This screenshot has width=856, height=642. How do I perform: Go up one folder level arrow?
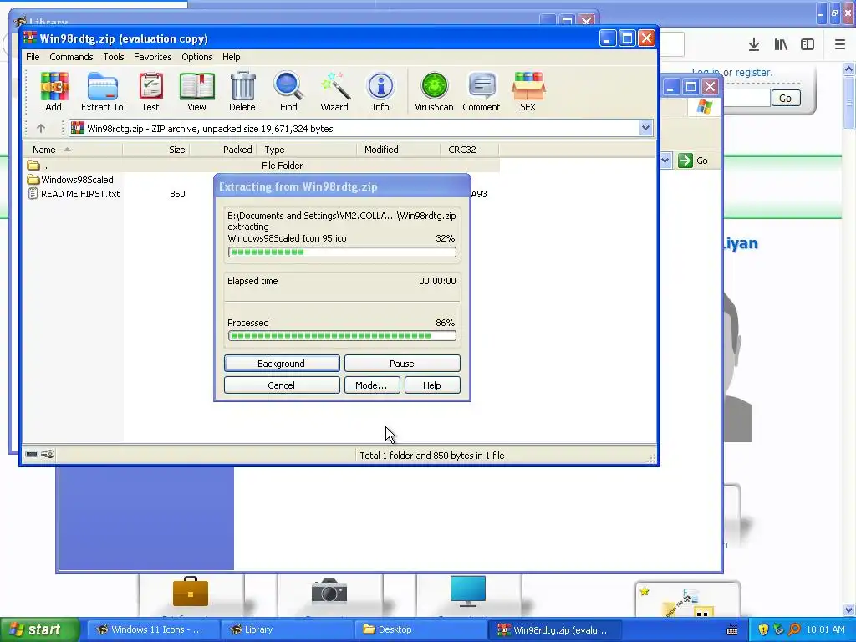tap(41, 128)
